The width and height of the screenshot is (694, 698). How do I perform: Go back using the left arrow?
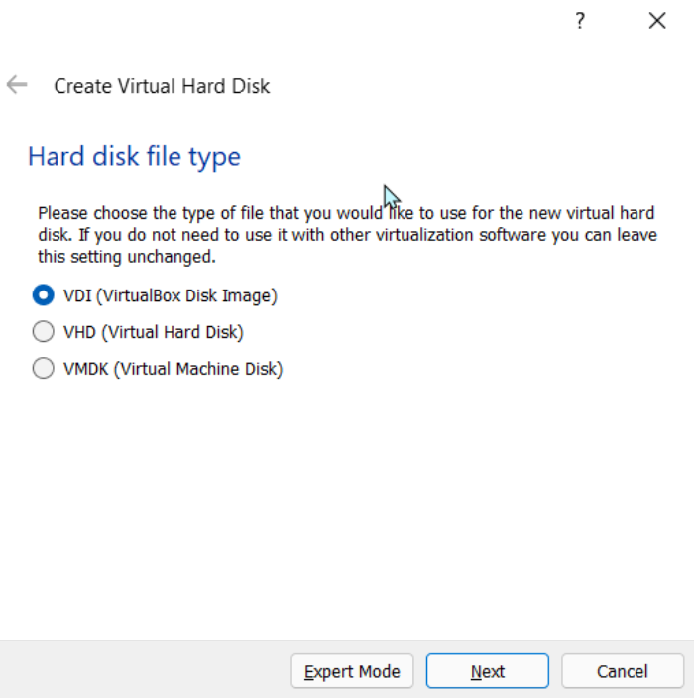pyautogui.click(x=17, y=85)
